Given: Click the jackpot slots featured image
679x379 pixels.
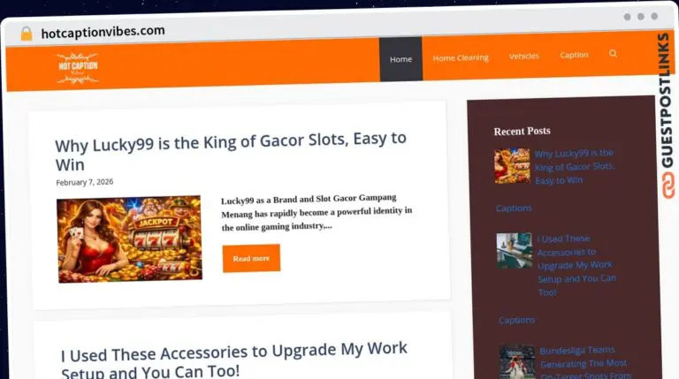Looking at the screenshot, I should click(129, 239).
